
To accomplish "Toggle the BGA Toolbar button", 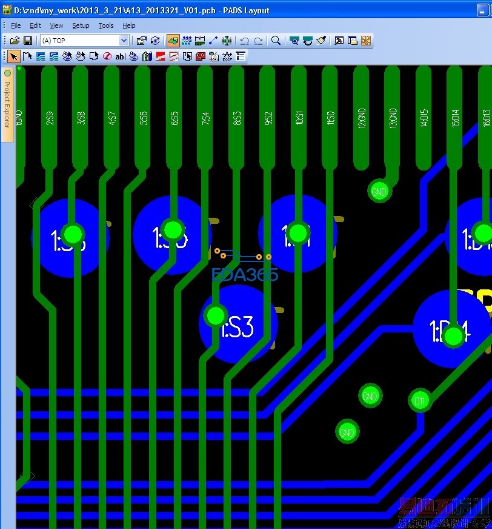I will pyautogui.click(x=227, y=41).
